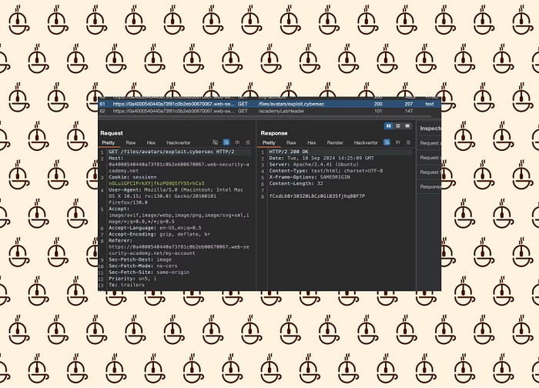Click the /files/avatars/exploit.cybersec URL cell
The height and width of the screenshot is (388, 539).
coord(291,104)
